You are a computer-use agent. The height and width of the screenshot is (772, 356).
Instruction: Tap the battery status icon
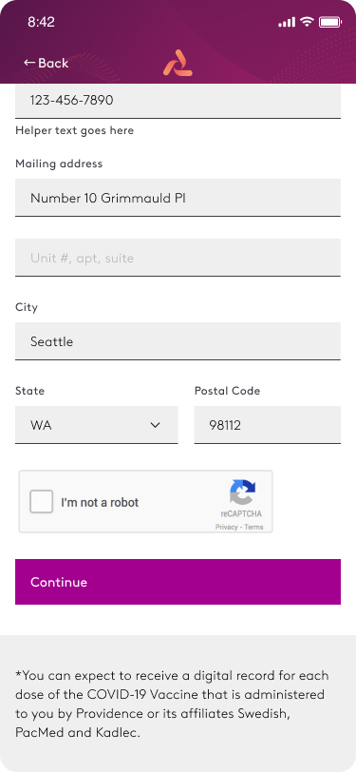tap(330, 22)
